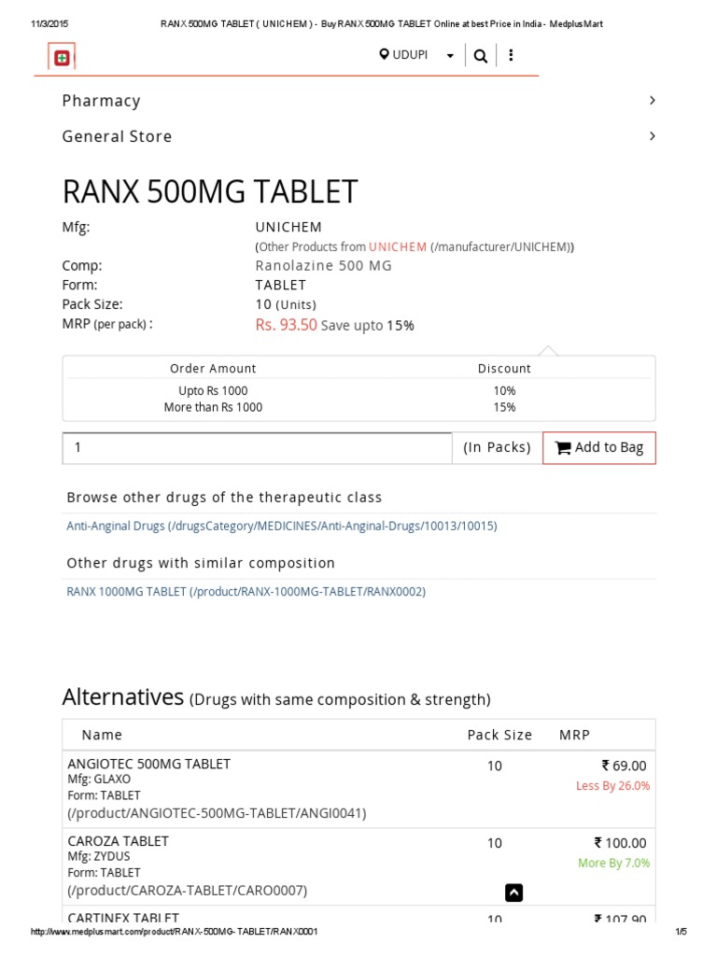
Task: Open the General Store menu item
Action: (x=117, y=136)
